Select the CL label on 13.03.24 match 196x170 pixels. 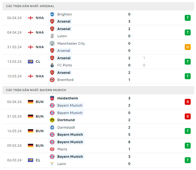(38, 62)
